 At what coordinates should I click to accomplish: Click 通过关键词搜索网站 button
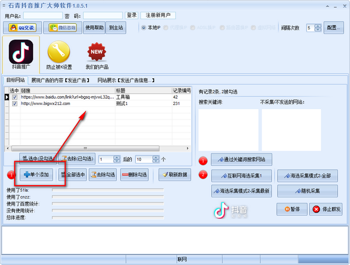click(x=242, y=159)
